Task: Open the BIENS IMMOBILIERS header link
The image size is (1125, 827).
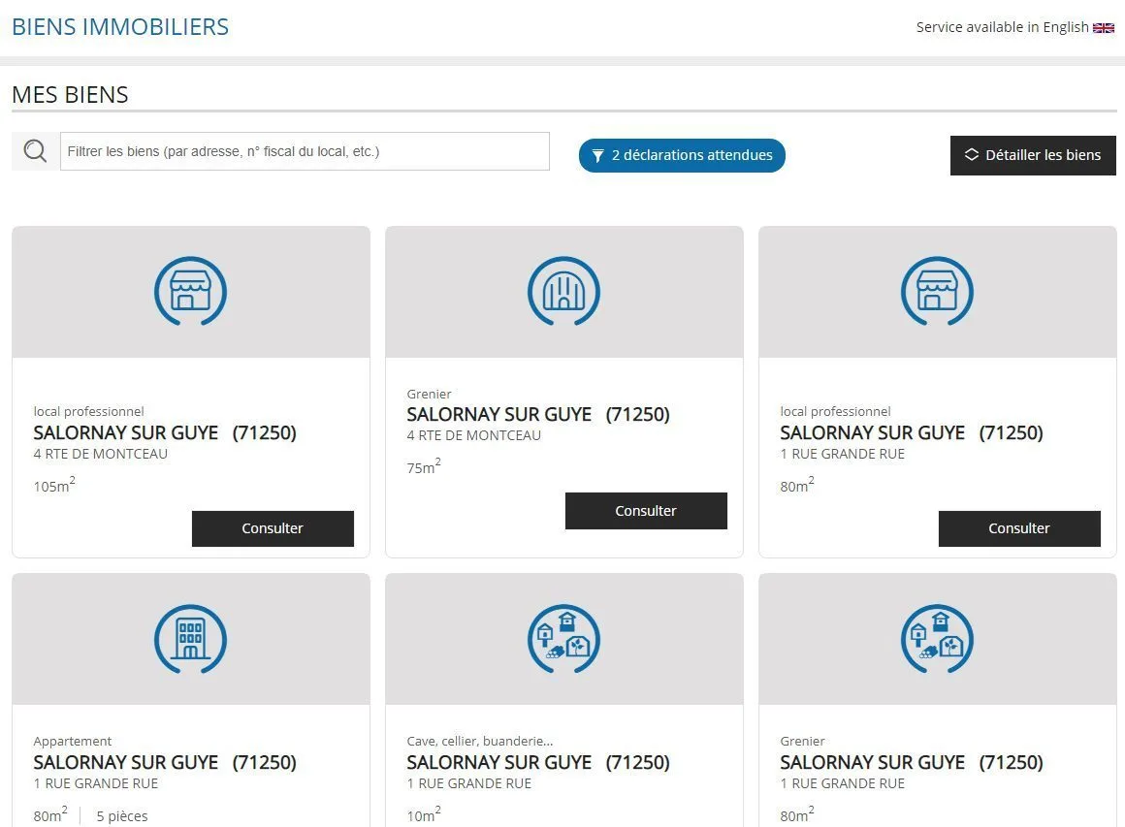Action: [120, 27]
